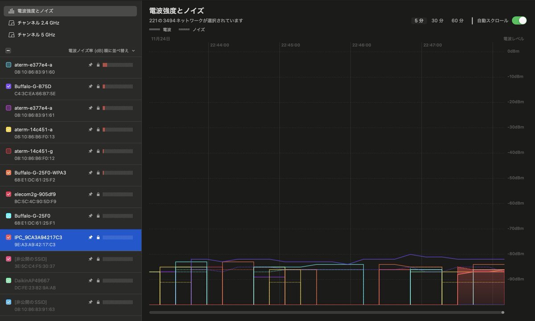Click the lock icon for aterm-14c451-a

click(x=98, y=130)
